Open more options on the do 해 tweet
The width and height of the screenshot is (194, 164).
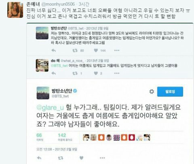[117, 73]
